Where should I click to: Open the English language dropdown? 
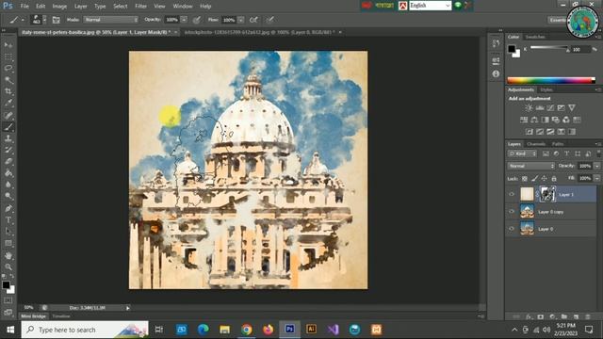[x=430, y=6]
